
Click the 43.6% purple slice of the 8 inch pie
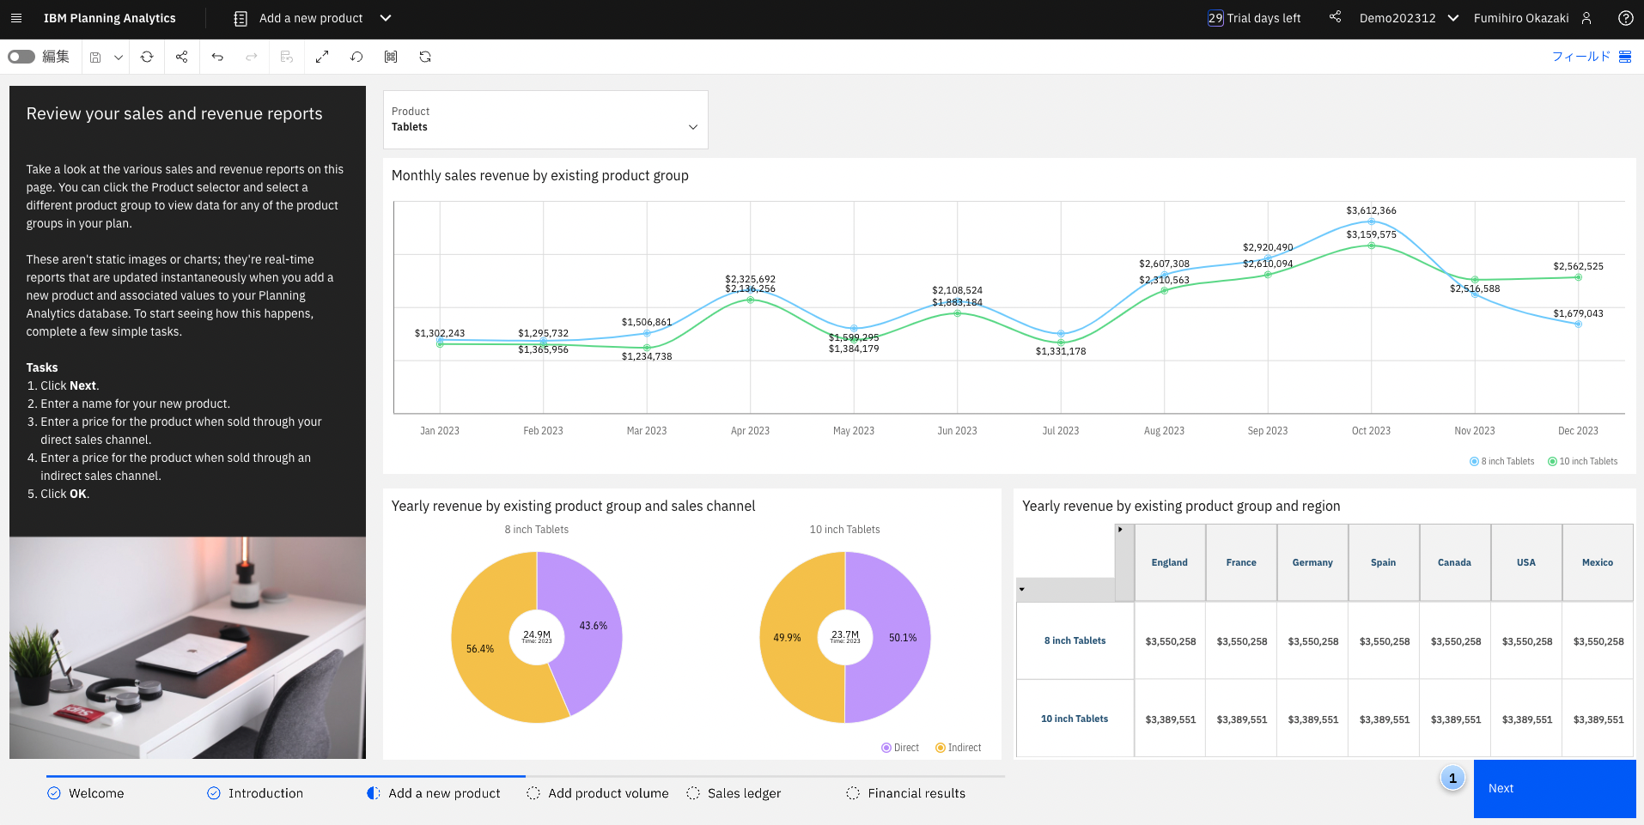[x=592, y=627]
